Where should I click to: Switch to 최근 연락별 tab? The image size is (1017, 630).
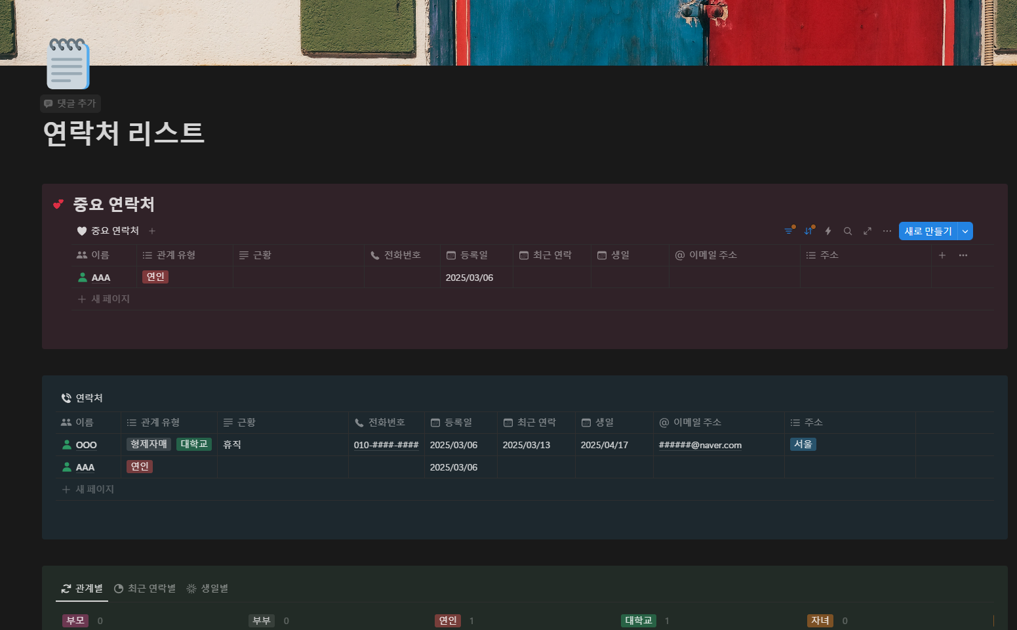point(145,589)
